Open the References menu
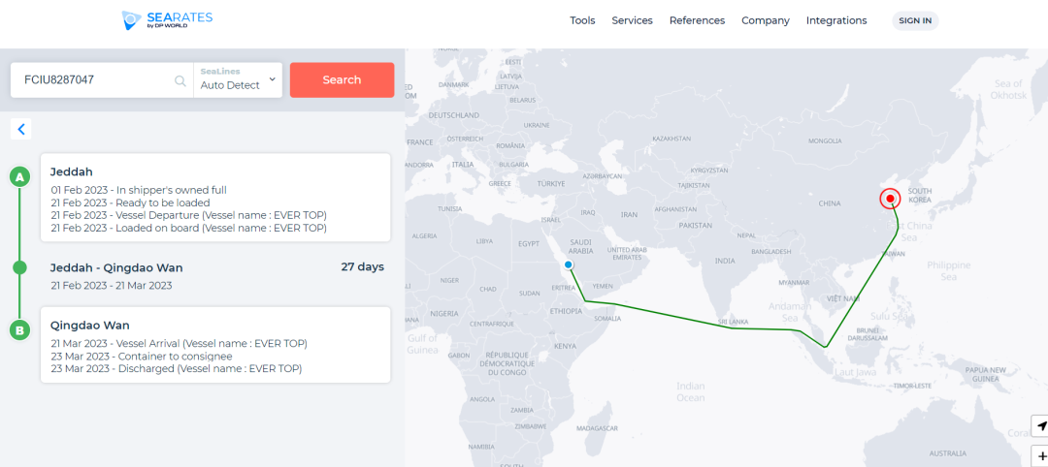 point(697,20)
